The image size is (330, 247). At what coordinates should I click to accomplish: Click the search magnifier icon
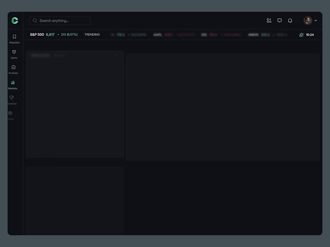click(35, 21)
